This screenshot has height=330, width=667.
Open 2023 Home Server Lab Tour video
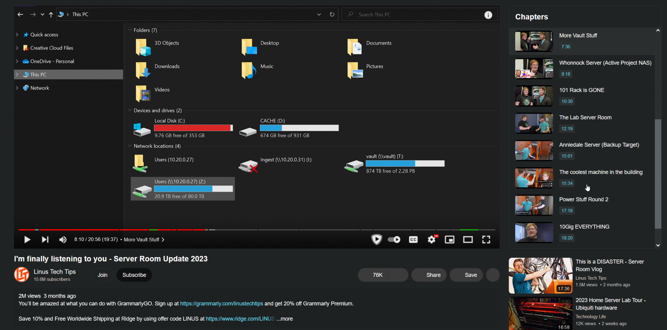[541, 313]
